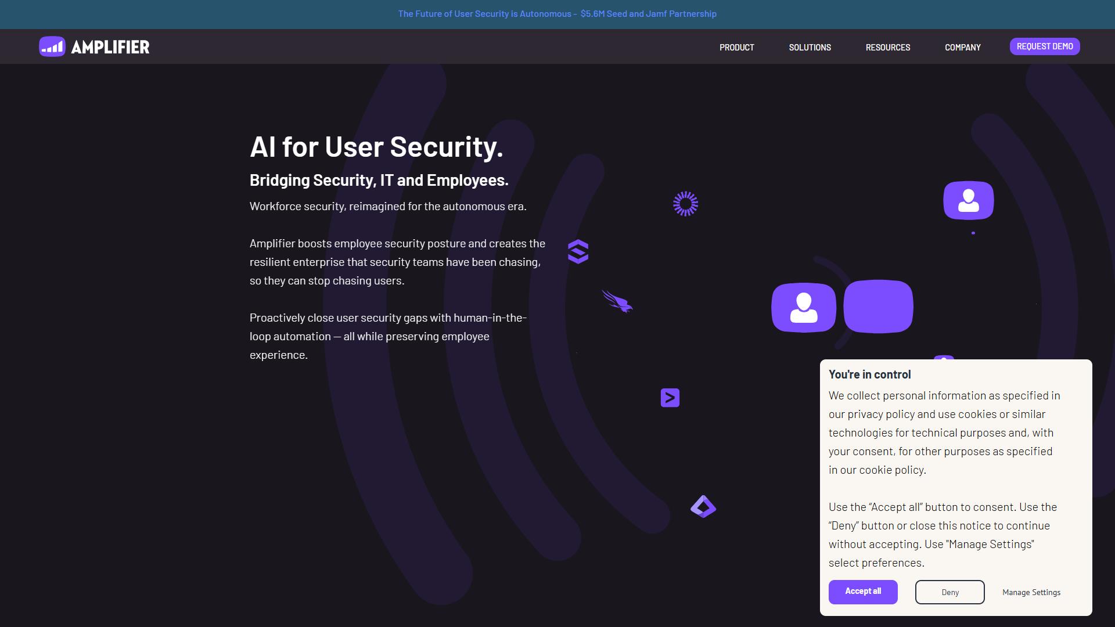Click the user avatar bubble at top right

[968, 200]
